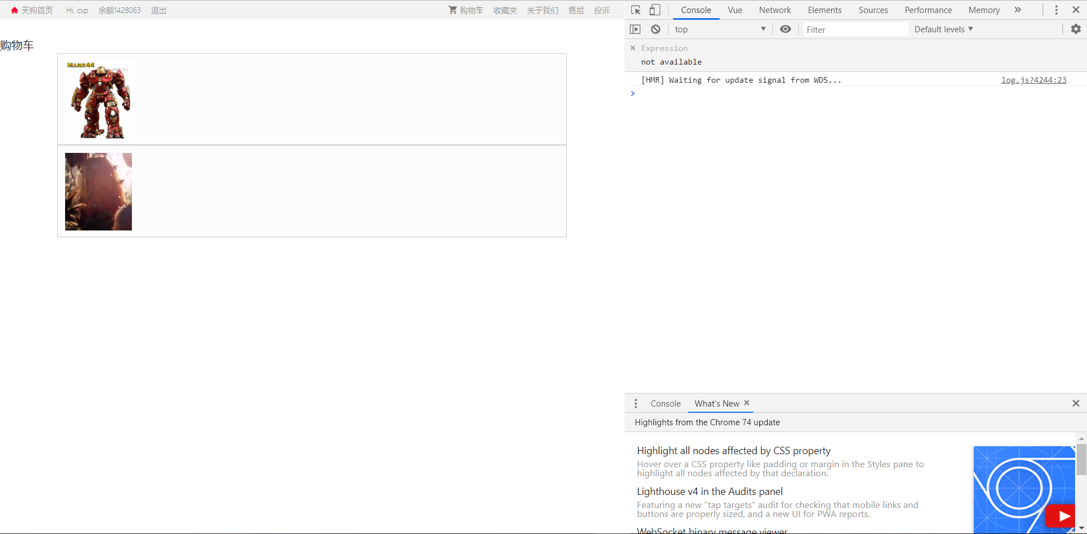Select the drawer Console tab
The width and height of the screenshot is (1087, 534).
pyautogui.click(x=665, y=404)
